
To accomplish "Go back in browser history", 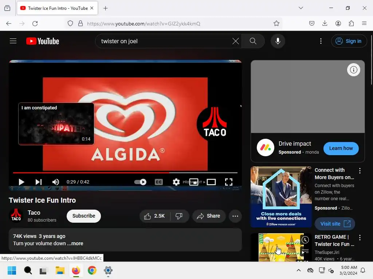I will pos(9,24).
